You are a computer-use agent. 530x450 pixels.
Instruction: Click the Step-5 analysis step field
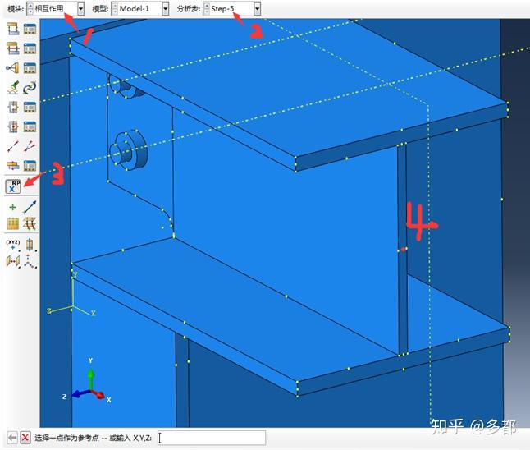point(232,9)
